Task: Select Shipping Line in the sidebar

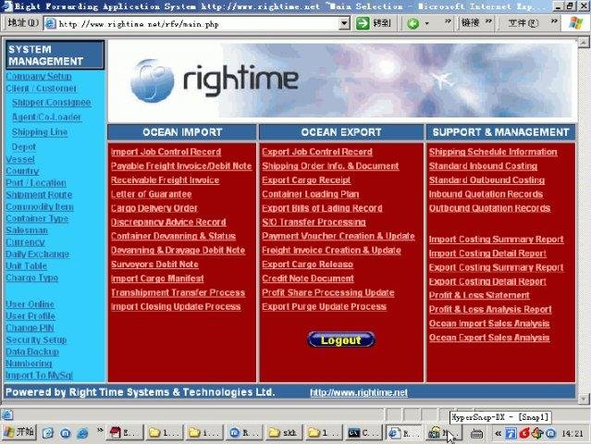Action: (x=40, y=132)
